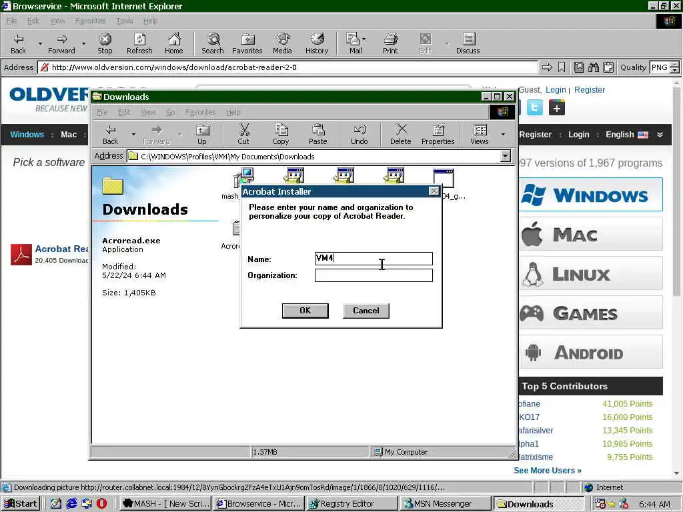Image resolution: width=683 pixels, height=512 pixels.
Task: Open the Go menu in Downloads window
Action: pos(170,112)
